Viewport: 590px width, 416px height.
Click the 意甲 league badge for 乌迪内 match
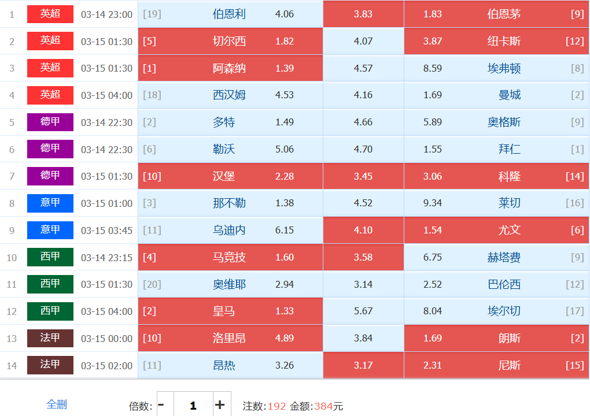[50, 231]
